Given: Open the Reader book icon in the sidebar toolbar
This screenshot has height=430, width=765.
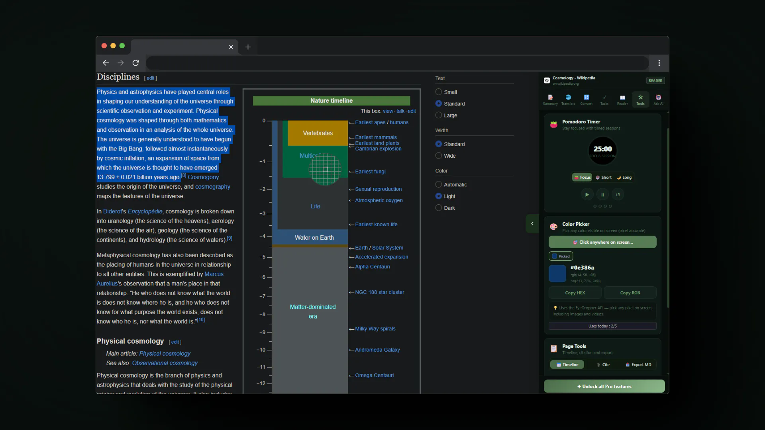Looking at the screenshot, I should coord(622,100).
